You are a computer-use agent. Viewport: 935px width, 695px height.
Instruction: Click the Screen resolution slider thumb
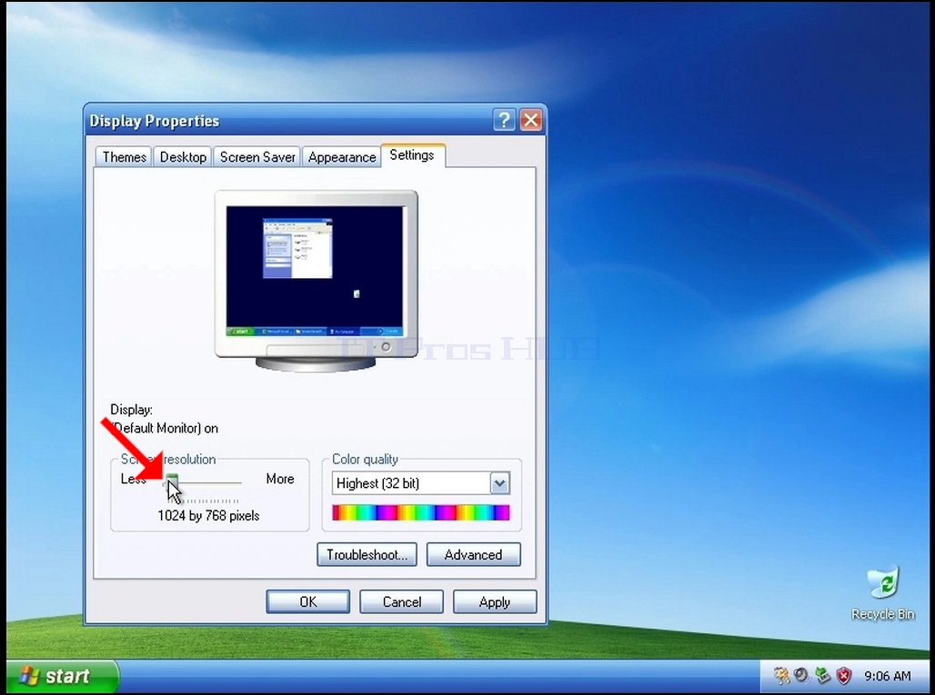tap(172, 482)
